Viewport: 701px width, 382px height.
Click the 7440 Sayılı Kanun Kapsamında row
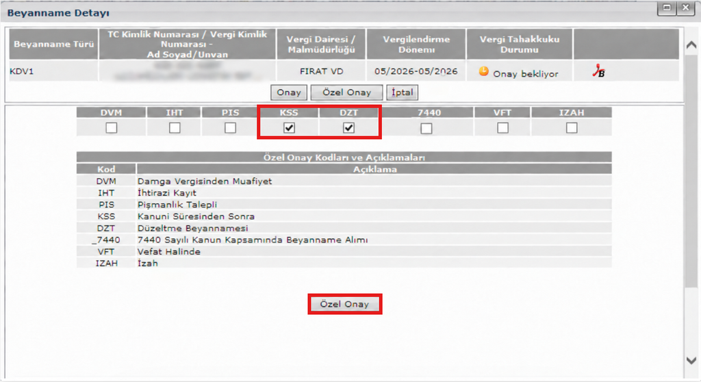click(344, 240)
